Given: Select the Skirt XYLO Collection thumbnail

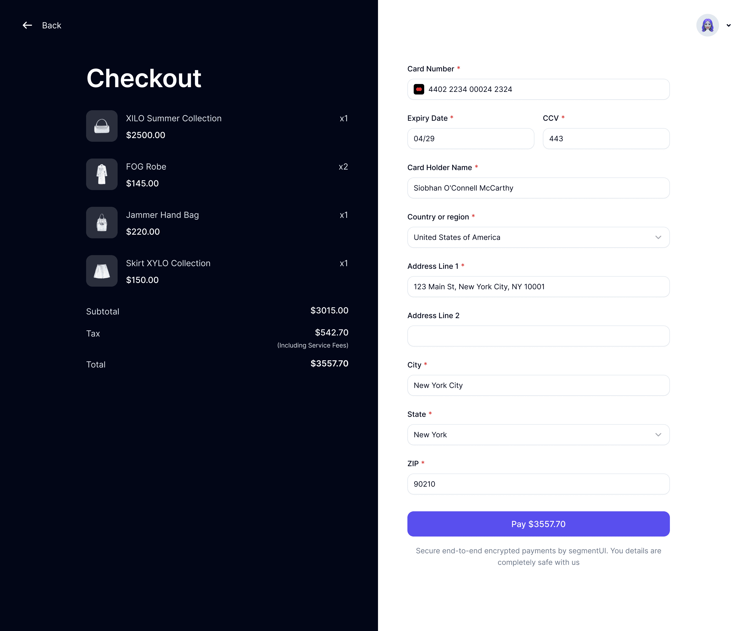Looking at the screenshot, I should [102, 271].
